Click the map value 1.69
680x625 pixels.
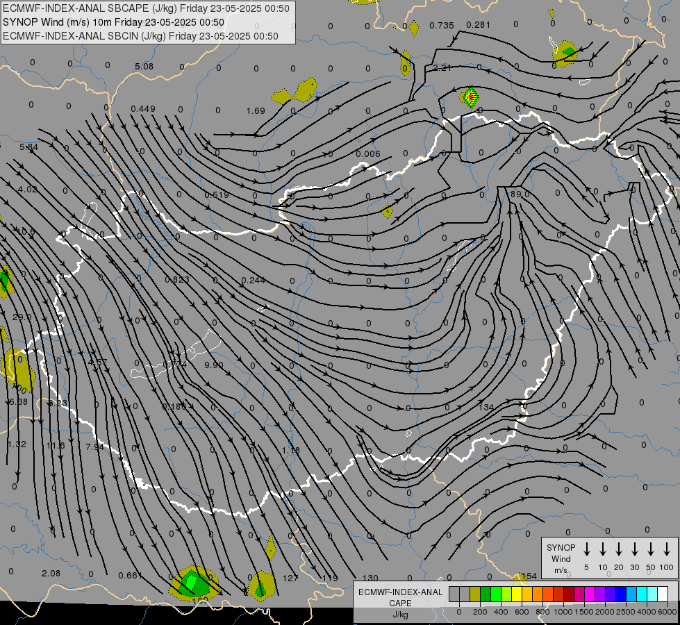click(256, 111)
